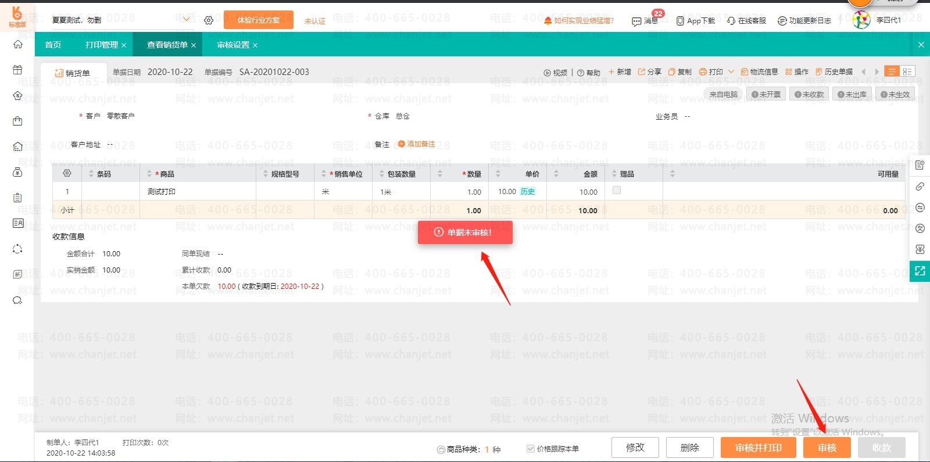Expand the 打印 dropdown arrow
The height and width of the screenshot is (462, 930).
[x=731, y=72]
